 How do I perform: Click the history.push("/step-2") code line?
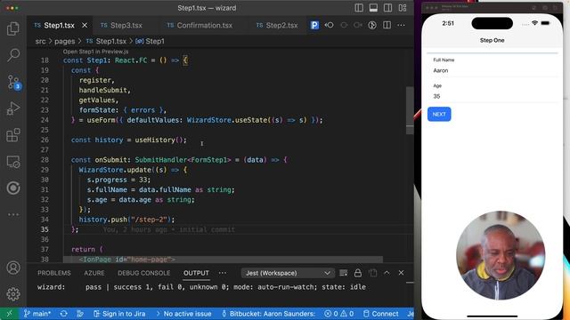tap(126, 220)
